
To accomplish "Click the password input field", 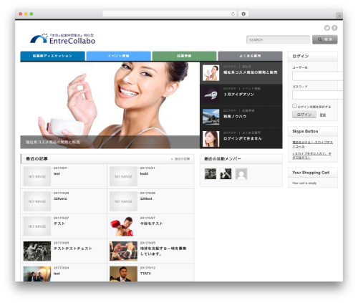I will (x=317, y=95).
